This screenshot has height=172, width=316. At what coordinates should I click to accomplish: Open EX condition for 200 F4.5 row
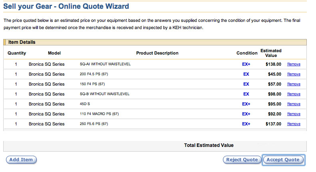point(246,74)
